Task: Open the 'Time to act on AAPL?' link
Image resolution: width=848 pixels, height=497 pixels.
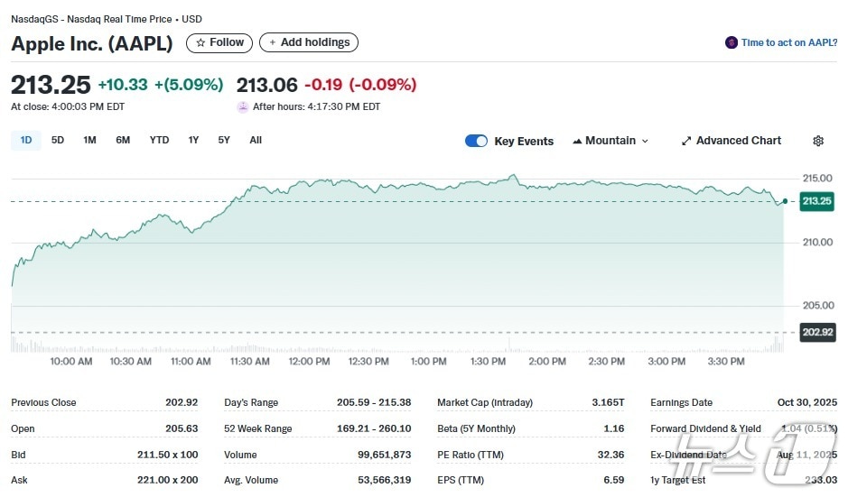Action: click(789, 42)
